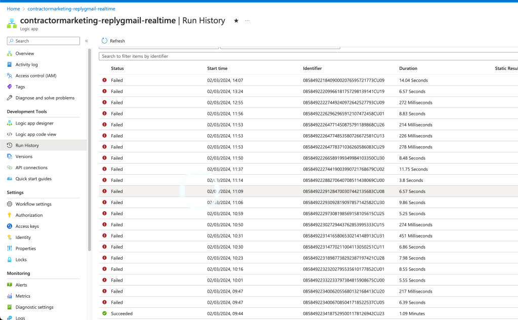The width and height of the screenshot is (518, 320).
Task: Open failed run started at 10:01
Action: coord(308,281)
